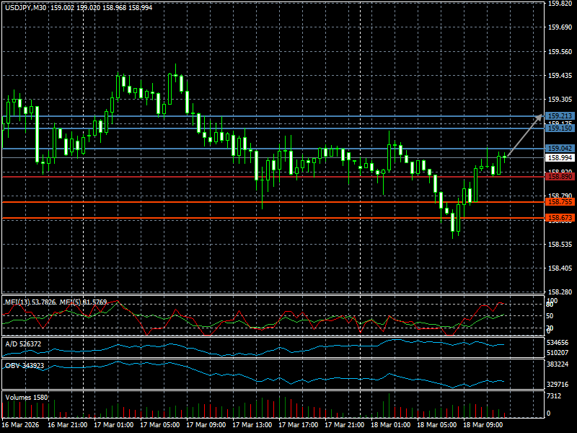The width and height of the screenshot is (577, 433).
Task: Select the 159.213 blue price label
Action: coord(560,116)
